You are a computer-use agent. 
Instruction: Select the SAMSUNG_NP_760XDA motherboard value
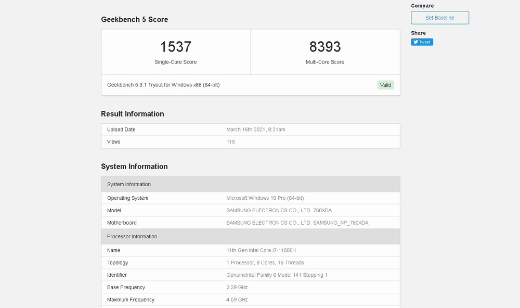pos(297,223)
